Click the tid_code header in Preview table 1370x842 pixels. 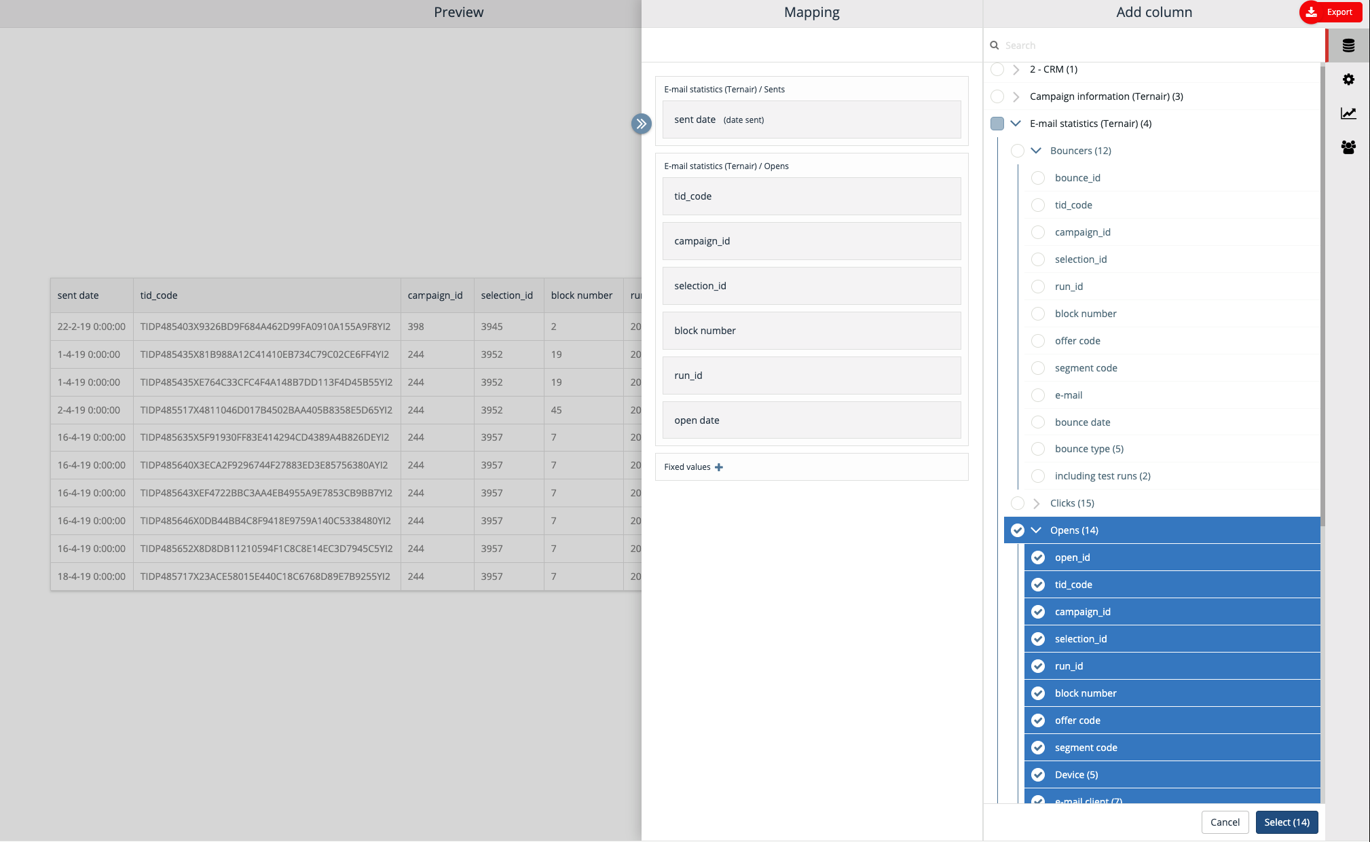click(267, 295)
